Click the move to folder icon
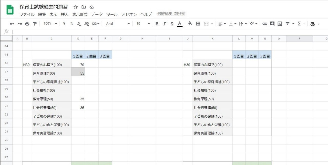The height and width of the screenshot is (165, 328). click(84, 7)
